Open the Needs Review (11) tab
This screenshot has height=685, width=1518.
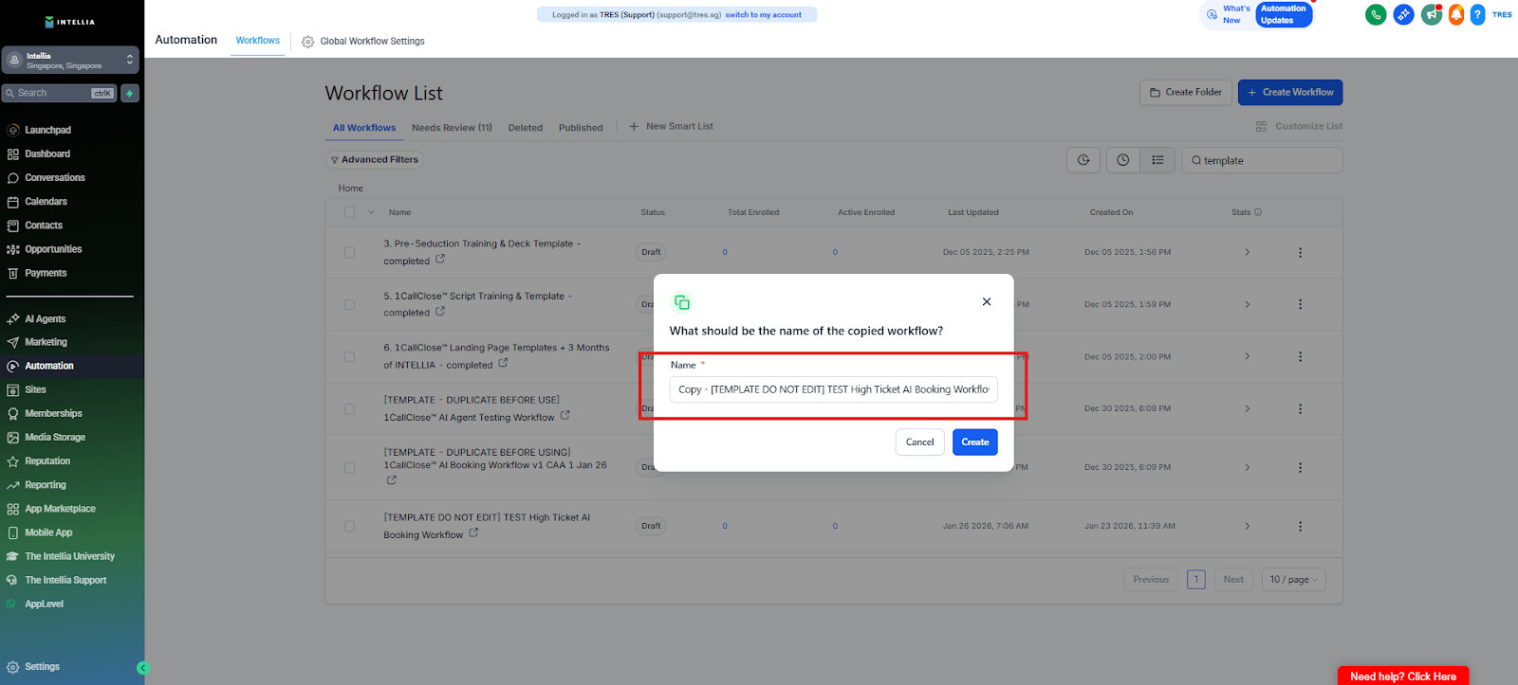452,128
